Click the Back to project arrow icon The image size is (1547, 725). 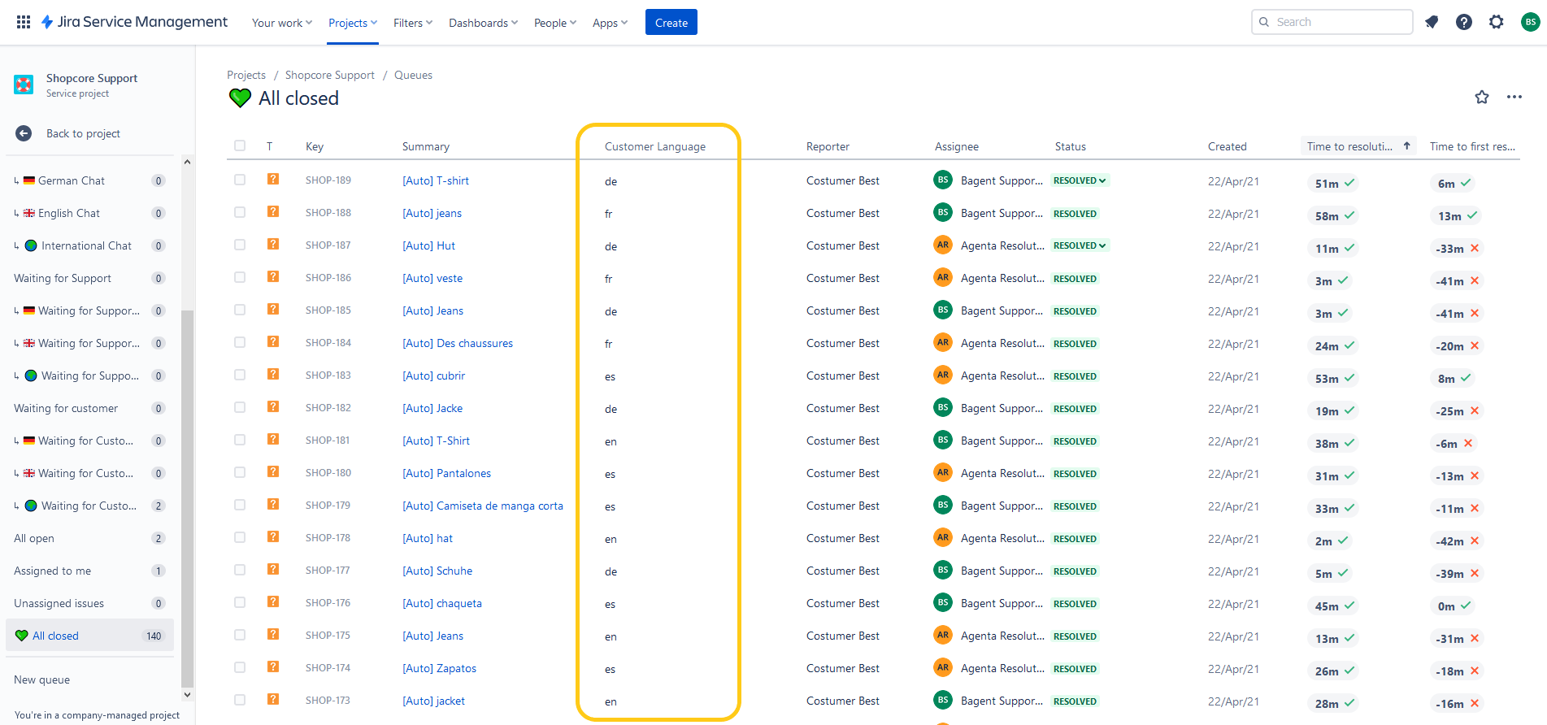[24, 133]
